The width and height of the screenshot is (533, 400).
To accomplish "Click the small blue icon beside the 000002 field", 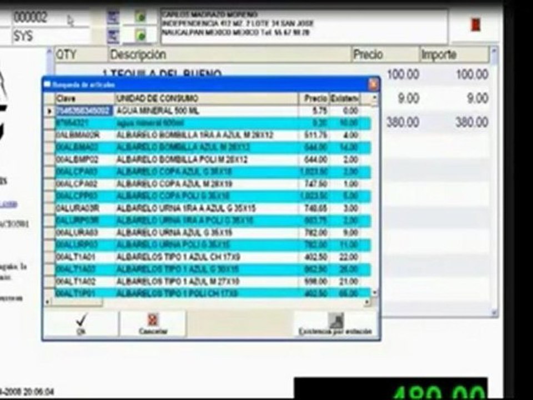I will coord(113,17).
